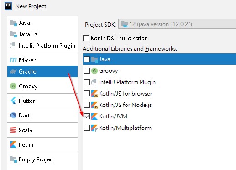Click the 'Groovy' label in sidebar
The image size is (236, 170).
[28, 86]
